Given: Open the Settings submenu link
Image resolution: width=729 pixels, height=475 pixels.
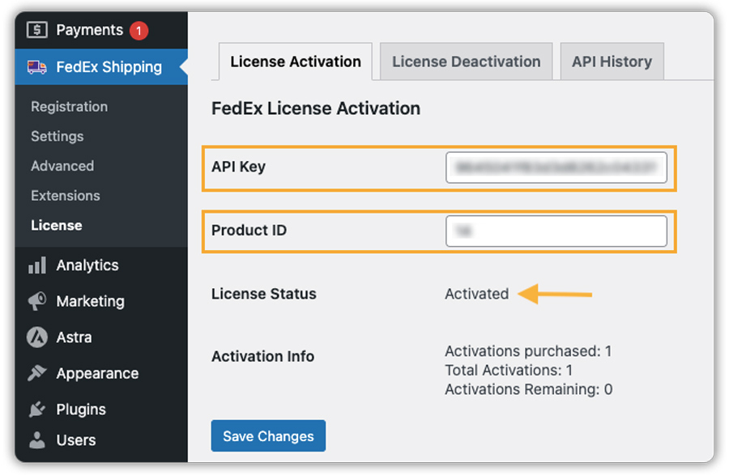Looking at the screenshot, I should pyautogui.click(x=58, y=136).
